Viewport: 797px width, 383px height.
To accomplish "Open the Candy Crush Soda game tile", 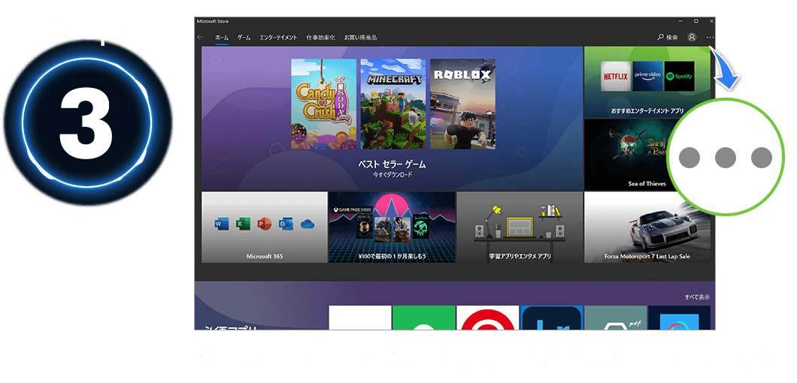I will (324, 104).
